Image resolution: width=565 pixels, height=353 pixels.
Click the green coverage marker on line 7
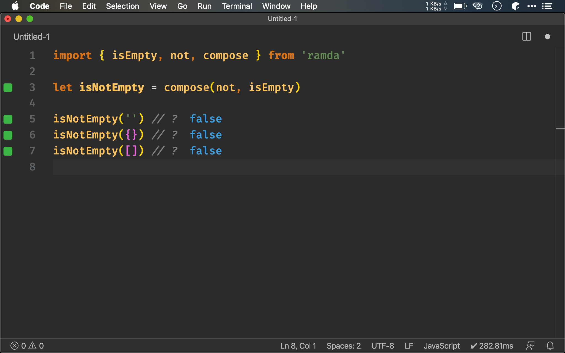8,151
